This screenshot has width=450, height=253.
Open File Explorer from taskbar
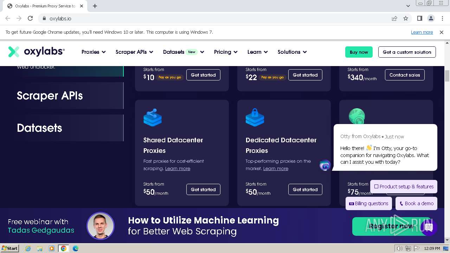40,248
